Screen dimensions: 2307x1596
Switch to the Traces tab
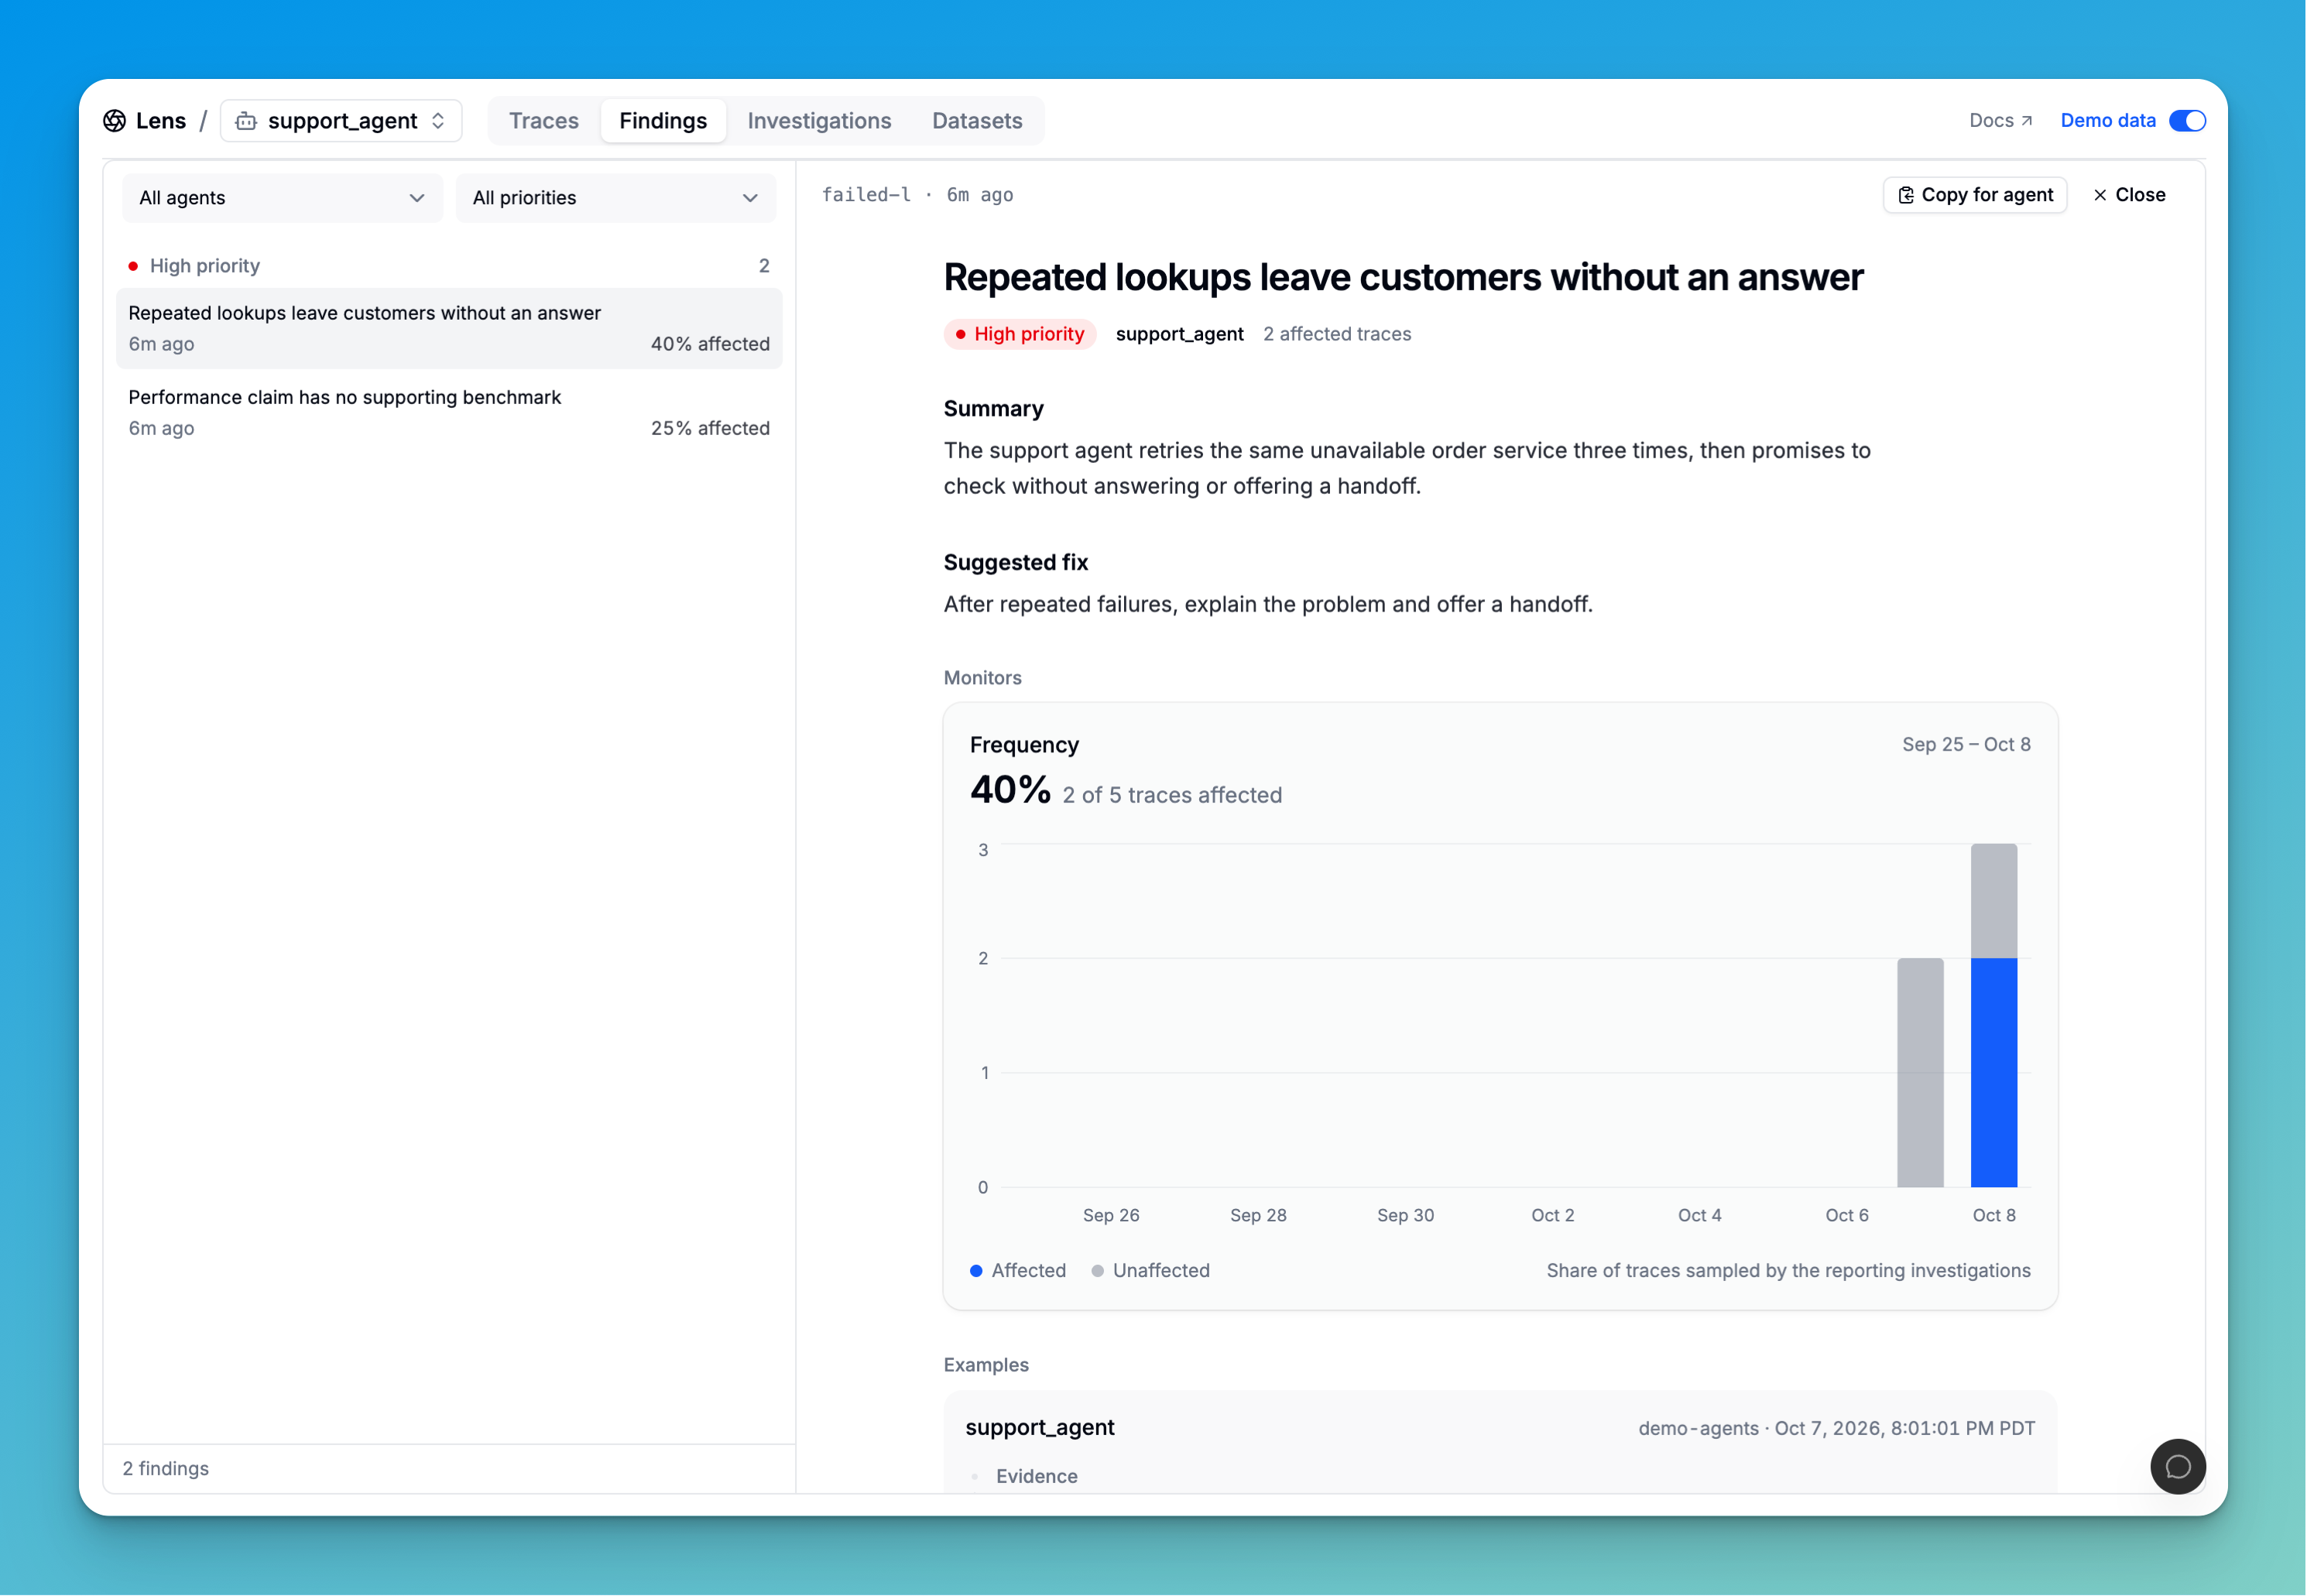coord(544,121)
